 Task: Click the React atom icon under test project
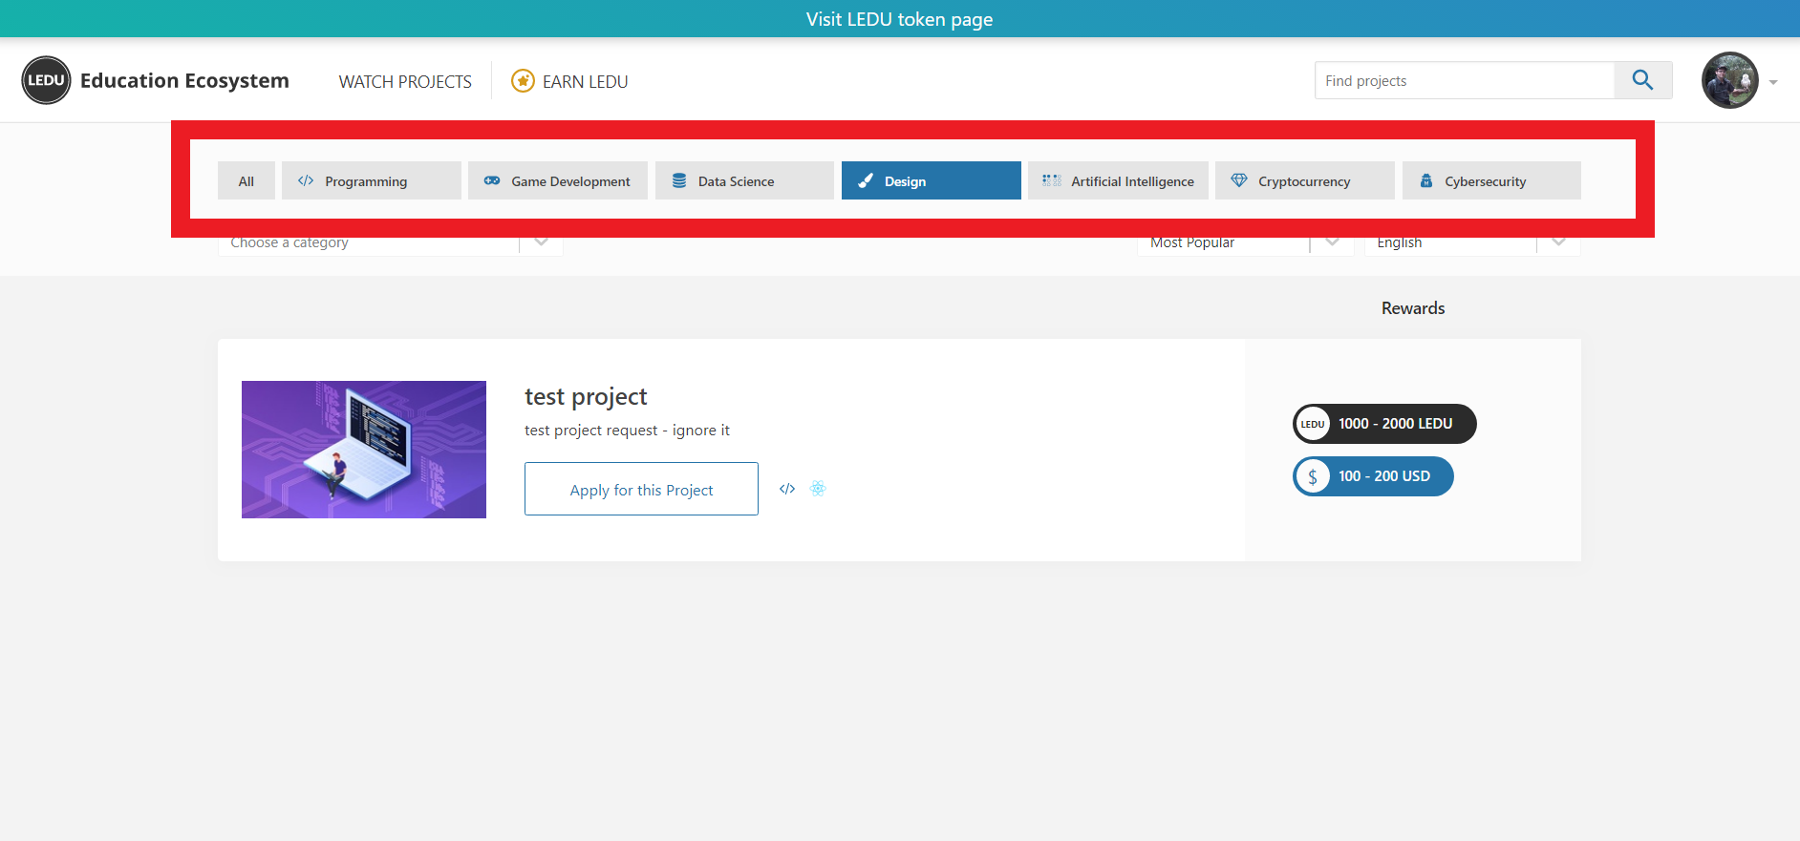[818, 489]
